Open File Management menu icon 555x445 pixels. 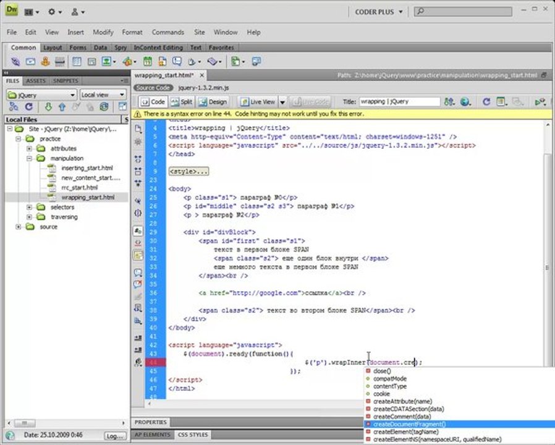coord(449,102)
